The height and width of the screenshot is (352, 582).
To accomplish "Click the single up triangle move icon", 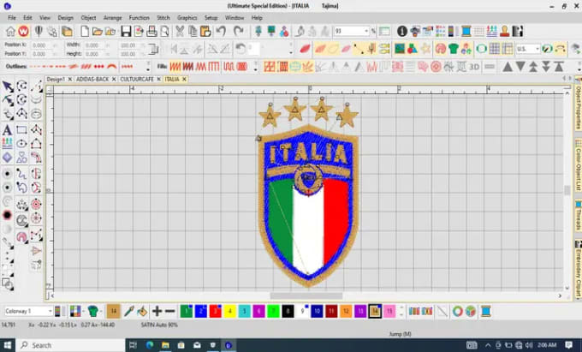I will coord(508,67).
